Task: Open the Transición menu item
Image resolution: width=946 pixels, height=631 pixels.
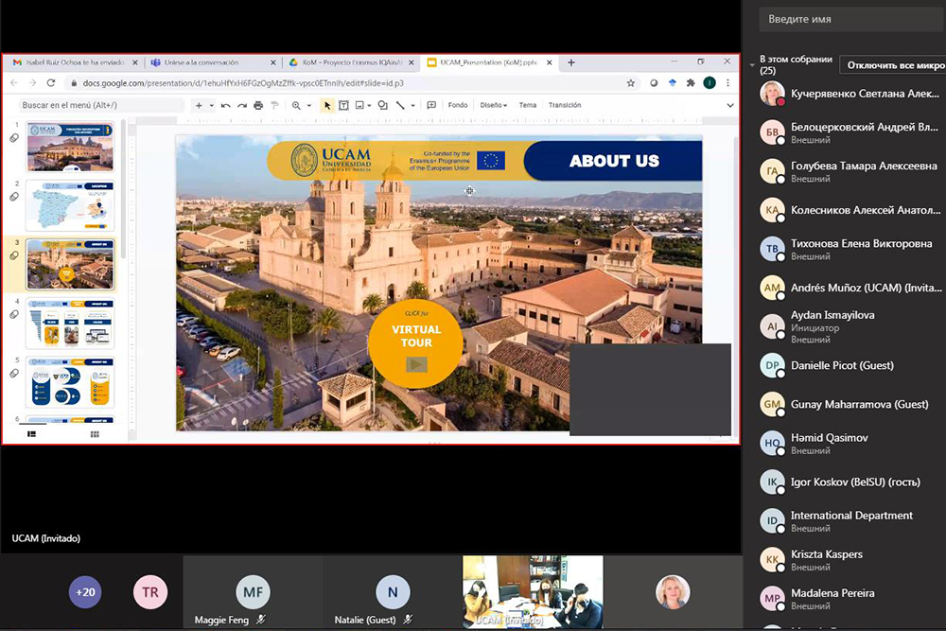Action: (565, 106)
